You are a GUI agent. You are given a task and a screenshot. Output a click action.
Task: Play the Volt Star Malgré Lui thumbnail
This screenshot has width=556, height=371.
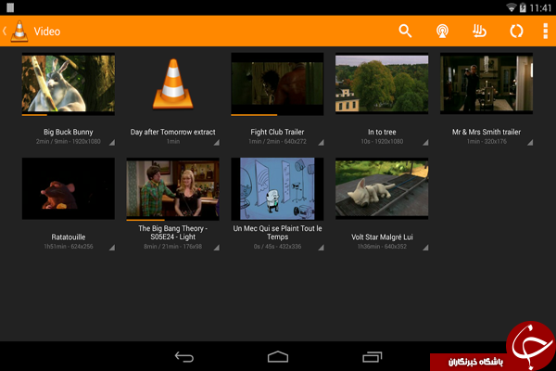point(382,188)
